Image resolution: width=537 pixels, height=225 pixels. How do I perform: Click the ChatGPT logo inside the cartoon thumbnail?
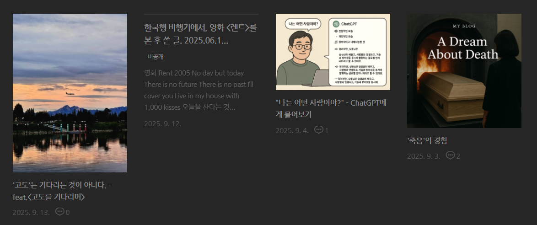tap(336, 24)
